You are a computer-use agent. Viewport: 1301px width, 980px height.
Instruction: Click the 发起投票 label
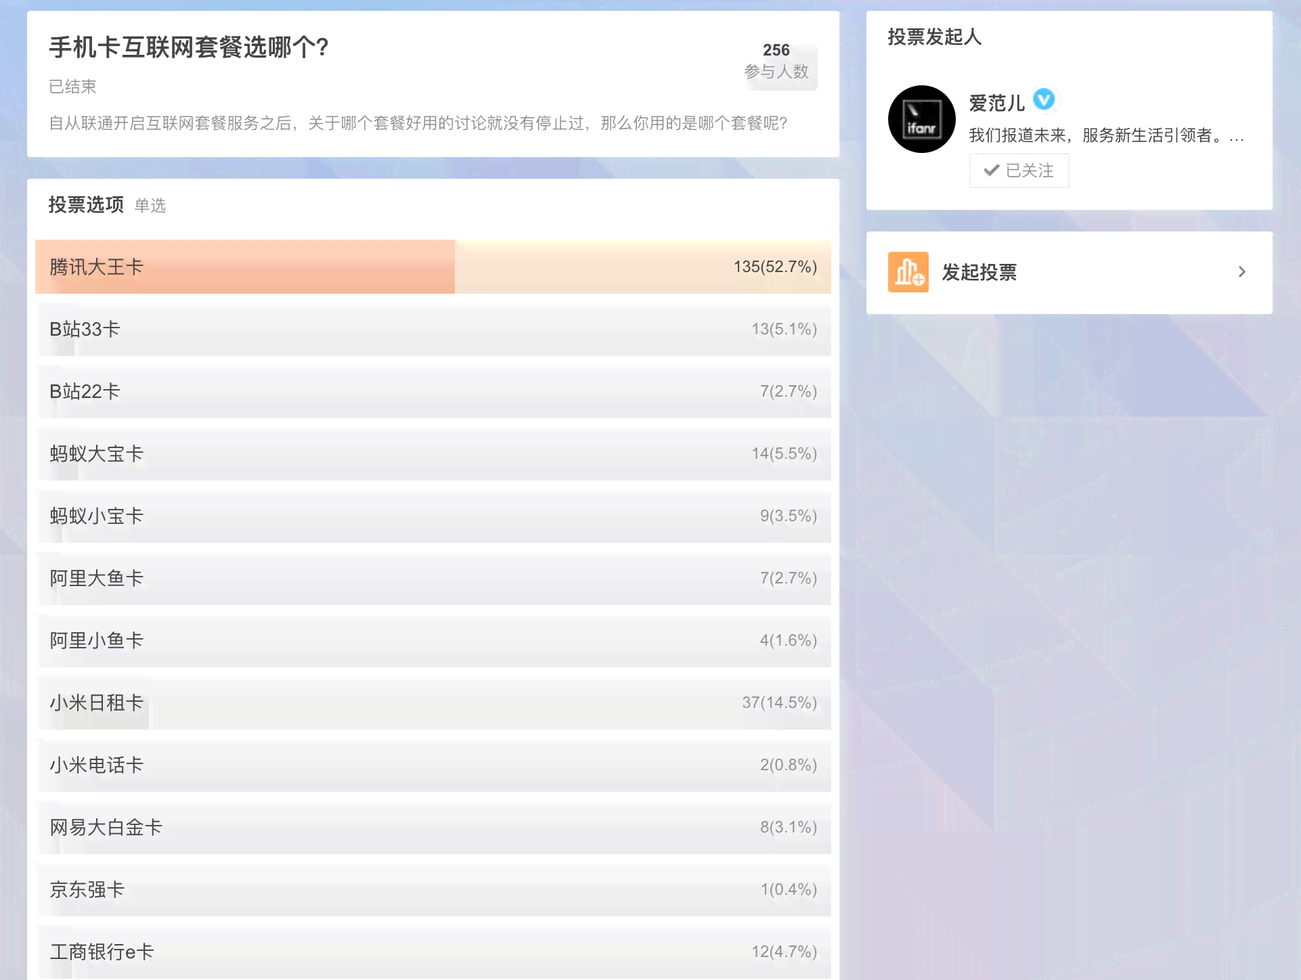[979, 272]
